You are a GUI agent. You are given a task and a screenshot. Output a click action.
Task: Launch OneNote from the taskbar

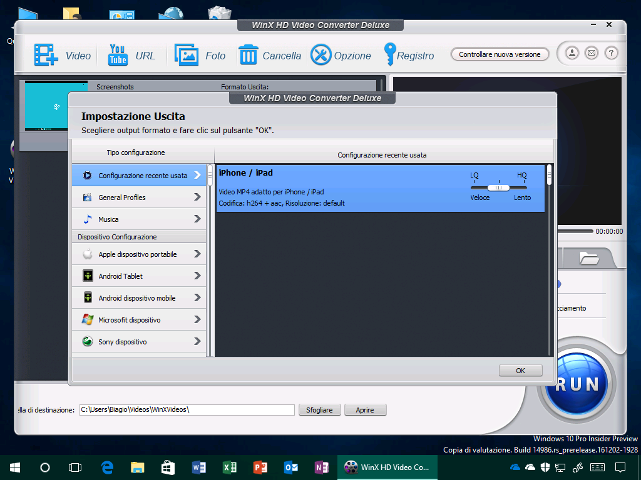click(321, 467)
